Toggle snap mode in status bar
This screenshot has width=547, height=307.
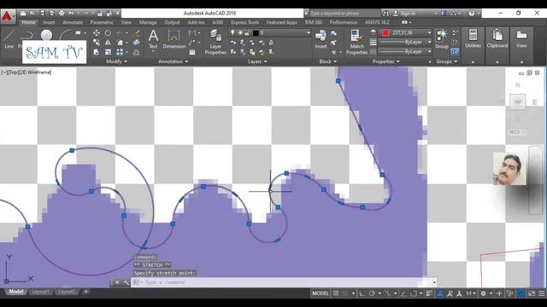tap(345, 293)
